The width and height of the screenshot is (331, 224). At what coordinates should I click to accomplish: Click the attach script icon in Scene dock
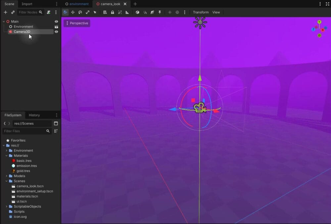click(49, 12)
